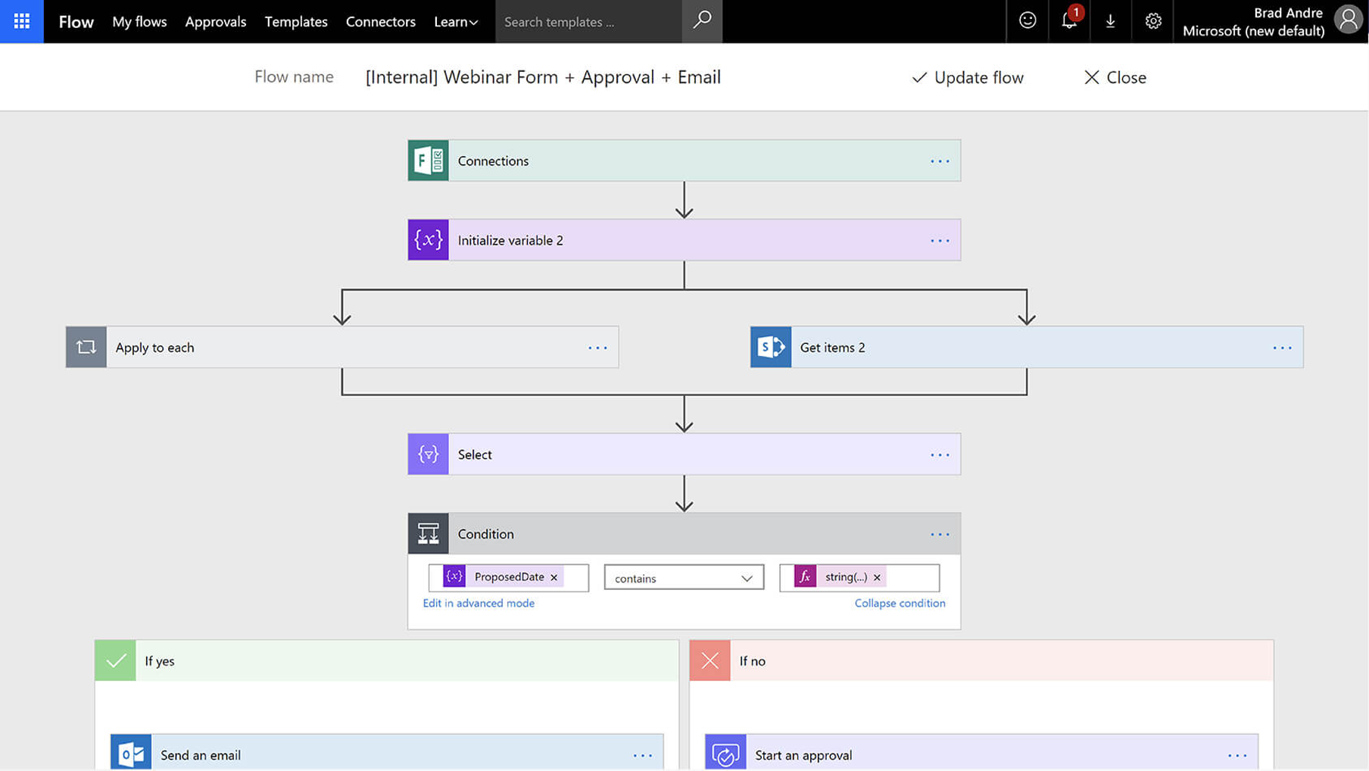
Task: Expand the Learn menu
Action: pos(455,22)
